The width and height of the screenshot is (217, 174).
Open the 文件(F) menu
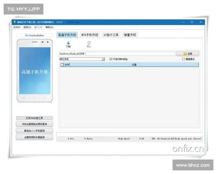click(17, 27)
